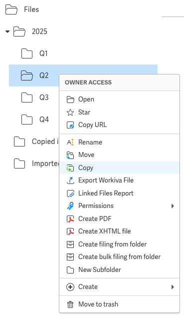Expand the Create submenu arrow
This screenshot has height=316, width=184.
173,287
